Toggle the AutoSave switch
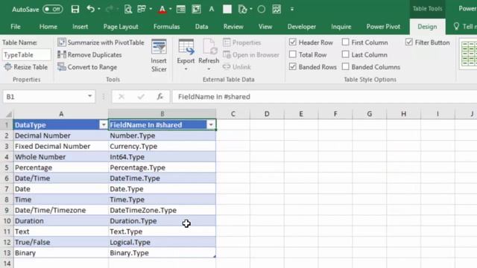Viewport: 477px width, 268px height. click(53, 9)
